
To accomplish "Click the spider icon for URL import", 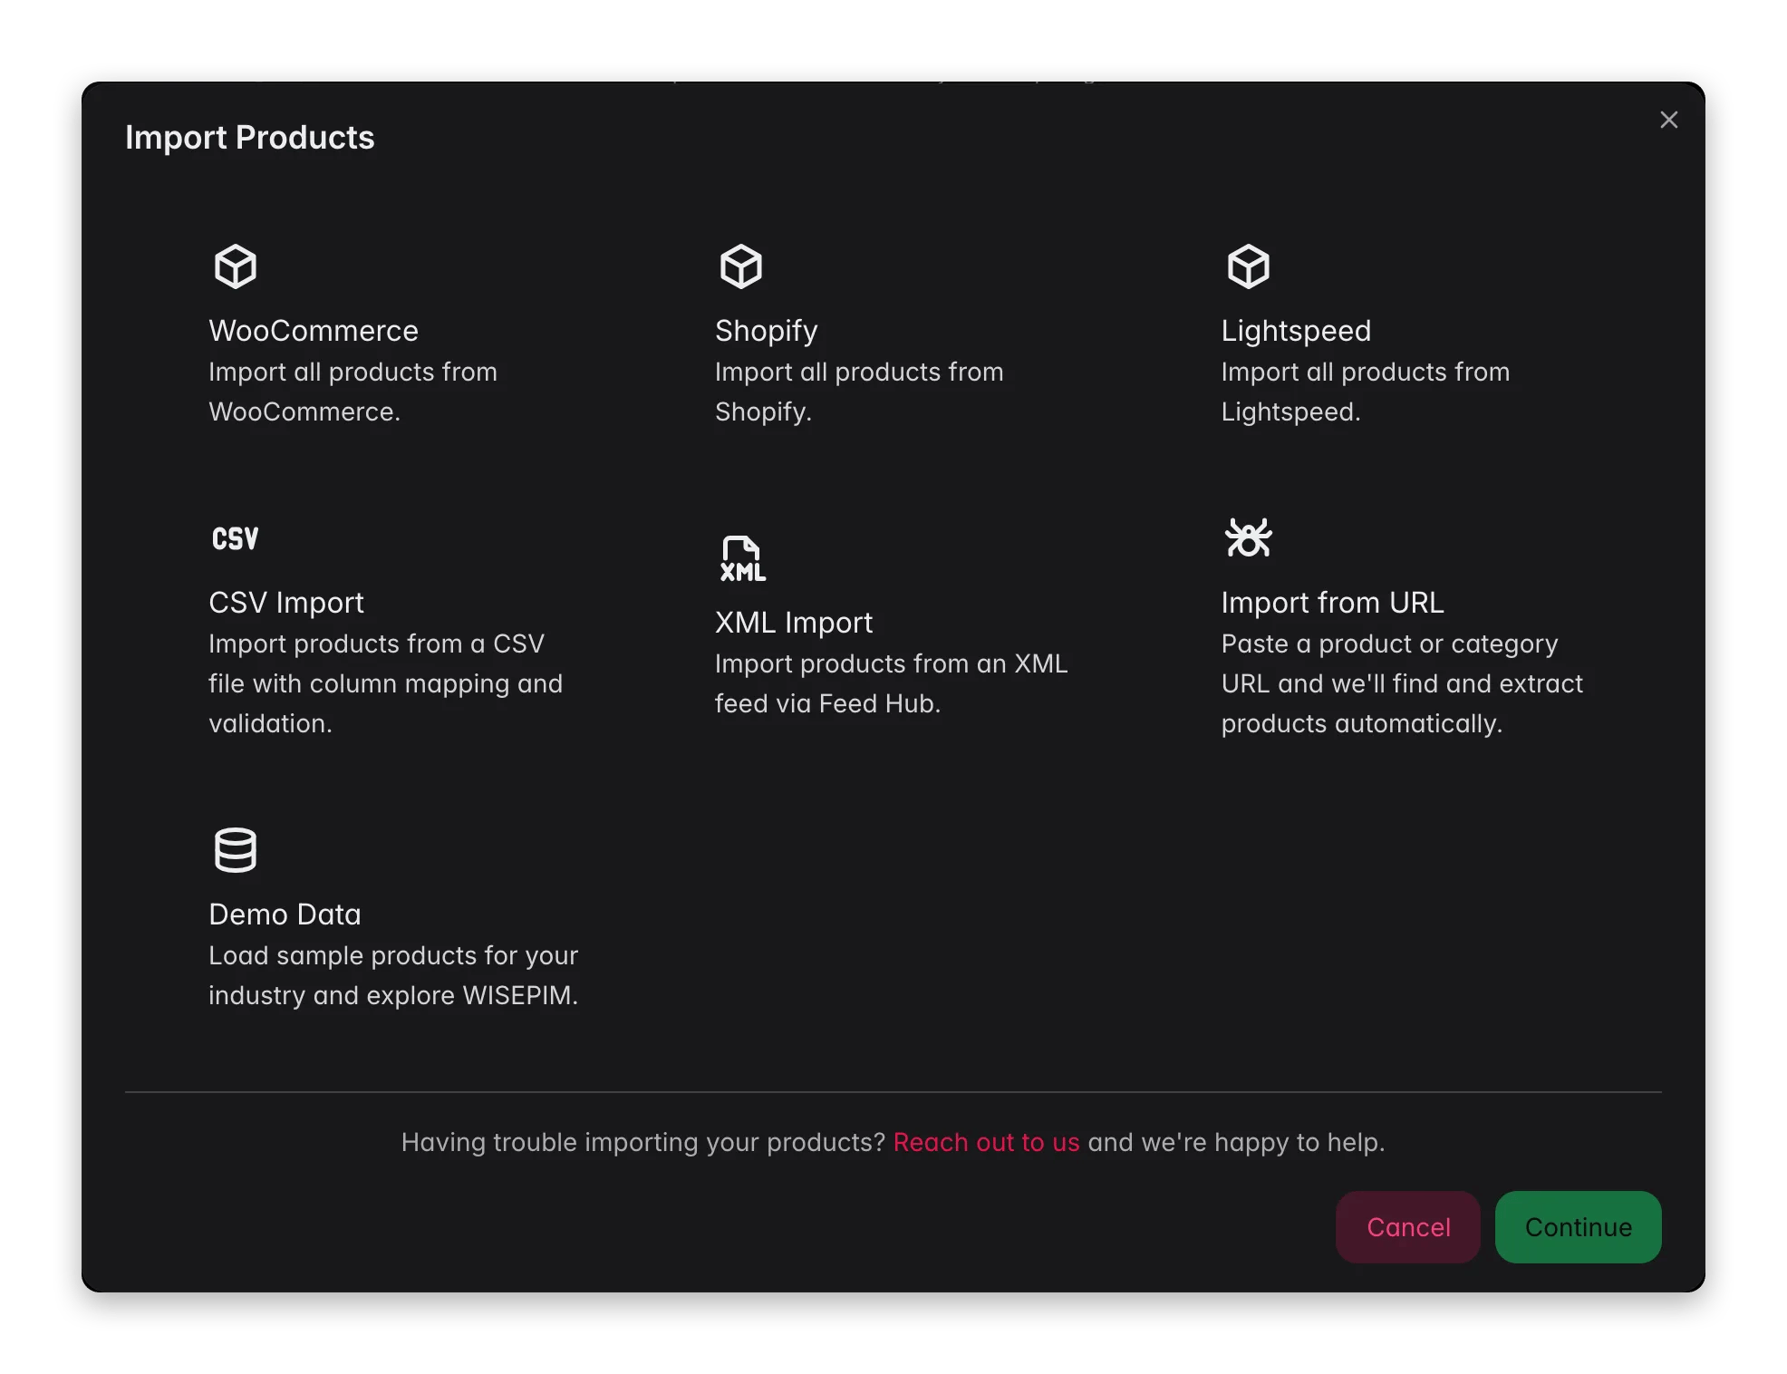I will click(1248, 537).
